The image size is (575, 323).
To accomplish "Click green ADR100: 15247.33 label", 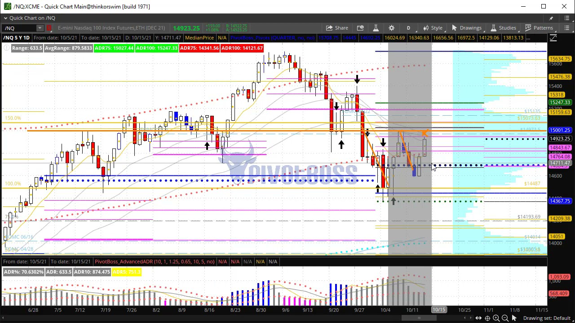I will [x=156, y=48].
